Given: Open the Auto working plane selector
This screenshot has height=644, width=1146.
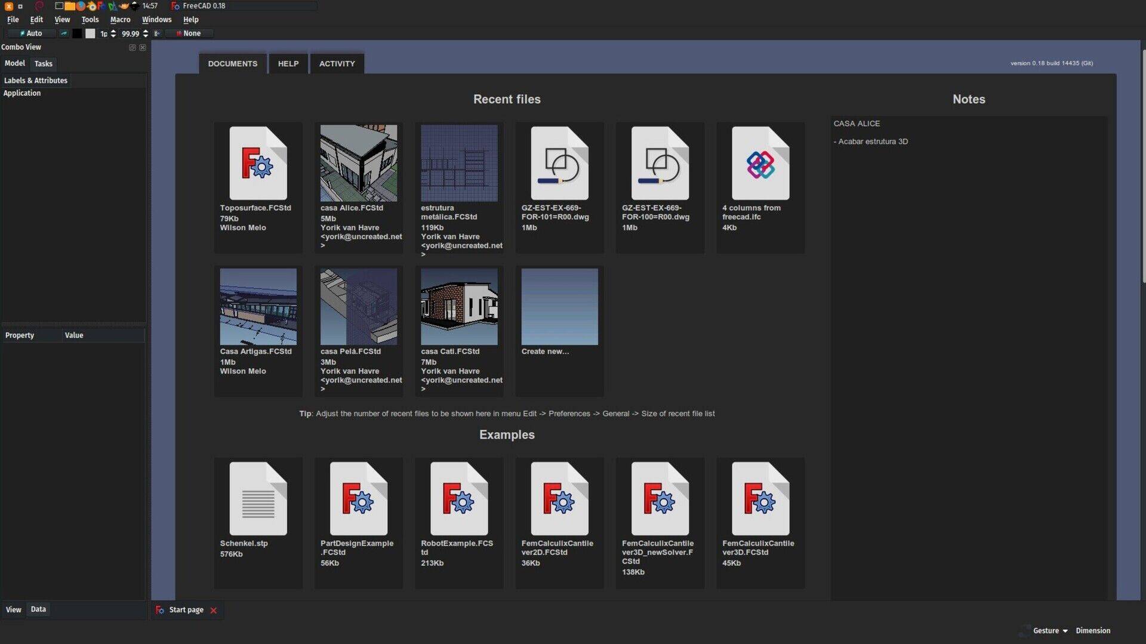Looking at the screenshot, I should click(x=31, y=33).
